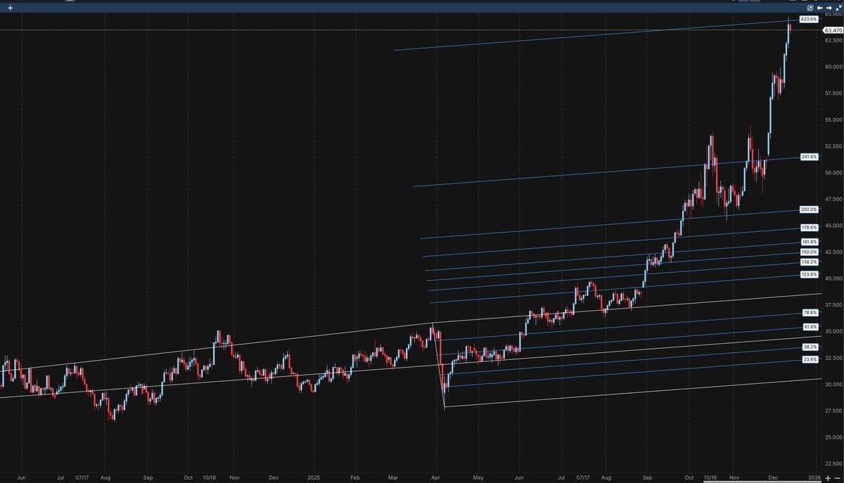The height and width of the screenshot is (483, 844).
Task: Select the 138.2% Fibonacci level label
Action: pyautogui.click(x=810, y=262)
